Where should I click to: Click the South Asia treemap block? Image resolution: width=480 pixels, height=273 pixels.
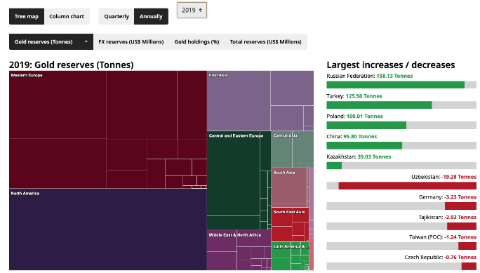pos(289,187)
